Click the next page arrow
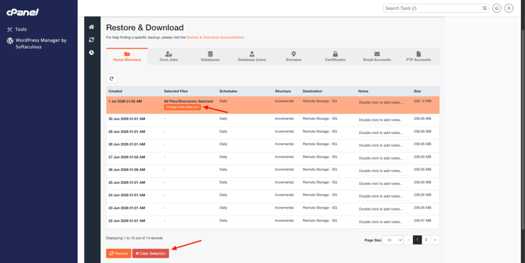This screenshot has height=263, width=525. tap(435, 240)
